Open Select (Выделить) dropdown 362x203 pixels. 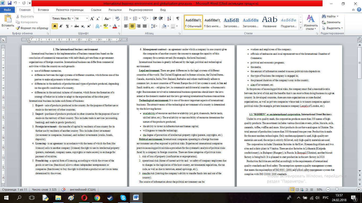pos(333,28)
